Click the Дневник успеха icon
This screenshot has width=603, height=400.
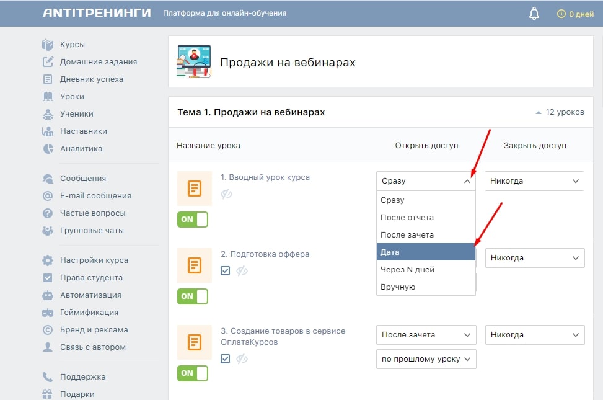pos(48,79)
